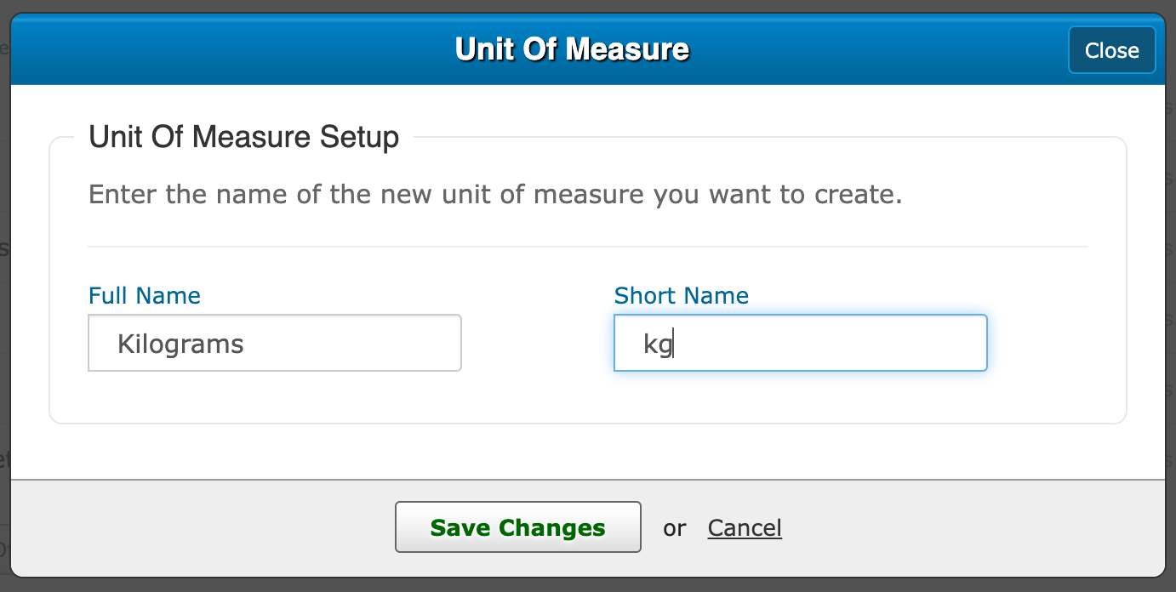Image resolution: width=1176 pixels, height=592 pixels.
Task: Place cursor on kg text in Short Name
Action: tap(658, 344)
